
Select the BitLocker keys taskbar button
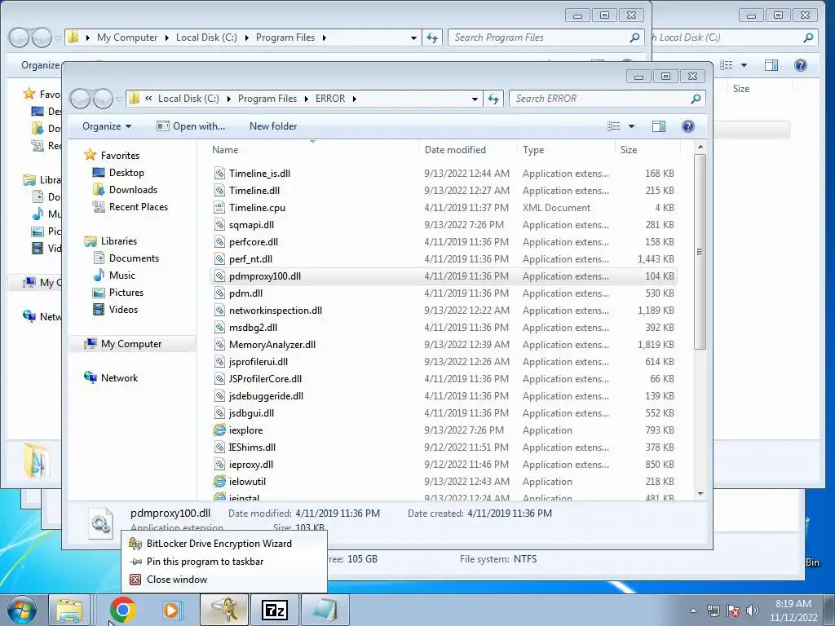(224, 610)
